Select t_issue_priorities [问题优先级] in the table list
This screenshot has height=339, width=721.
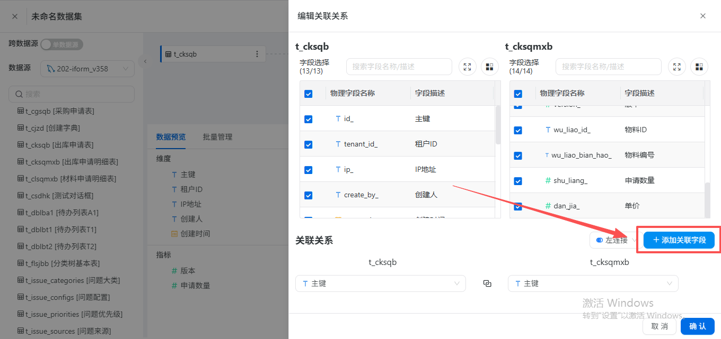[x=70, y=314]
